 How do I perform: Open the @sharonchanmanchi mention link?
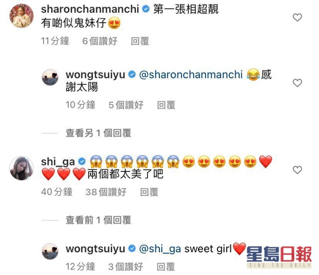(x=191, y=75)
